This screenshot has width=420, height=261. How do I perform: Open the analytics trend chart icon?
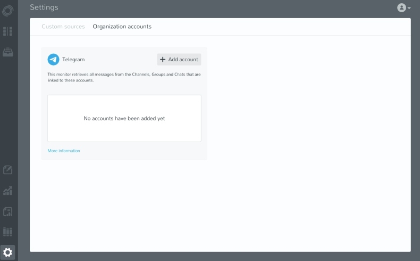9,191
